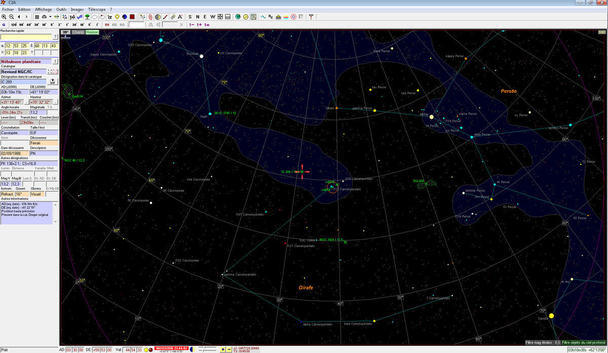This screenshot has width=608, height=353.
Task: Click the yellow Sun icon
Action: [x=117, y=17]
